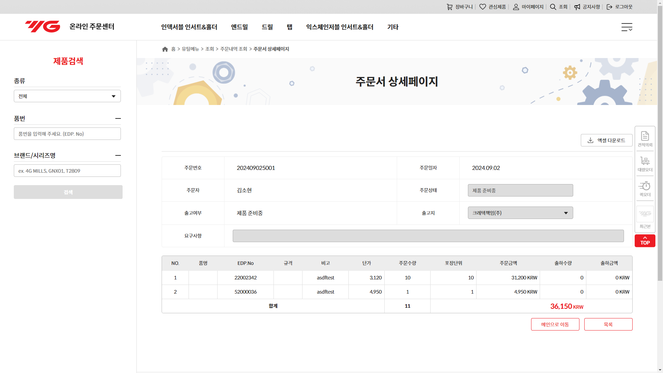Click the YG logo
Screen dimensions: 663x373
click(42, 27)
